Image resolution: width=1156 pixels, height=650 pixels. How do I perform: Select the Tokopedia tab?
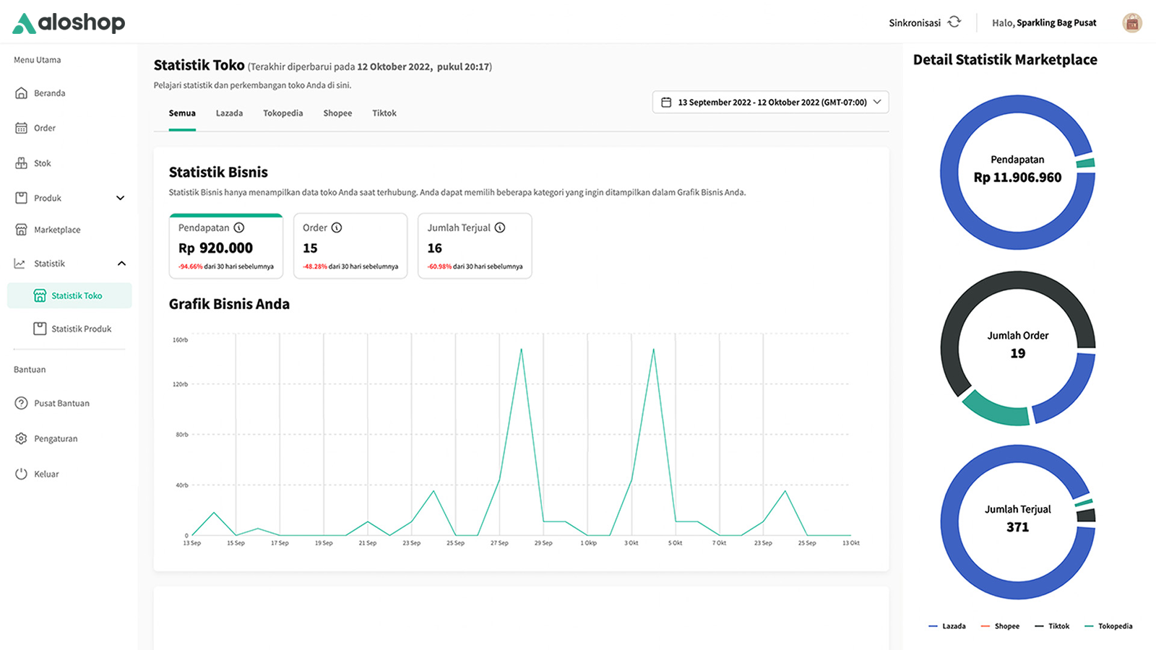[282, 113]
